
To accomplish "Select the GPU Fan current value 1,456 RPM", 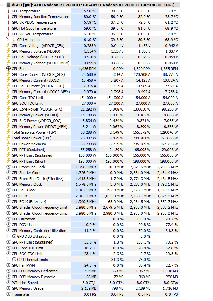I will [88, 68].
